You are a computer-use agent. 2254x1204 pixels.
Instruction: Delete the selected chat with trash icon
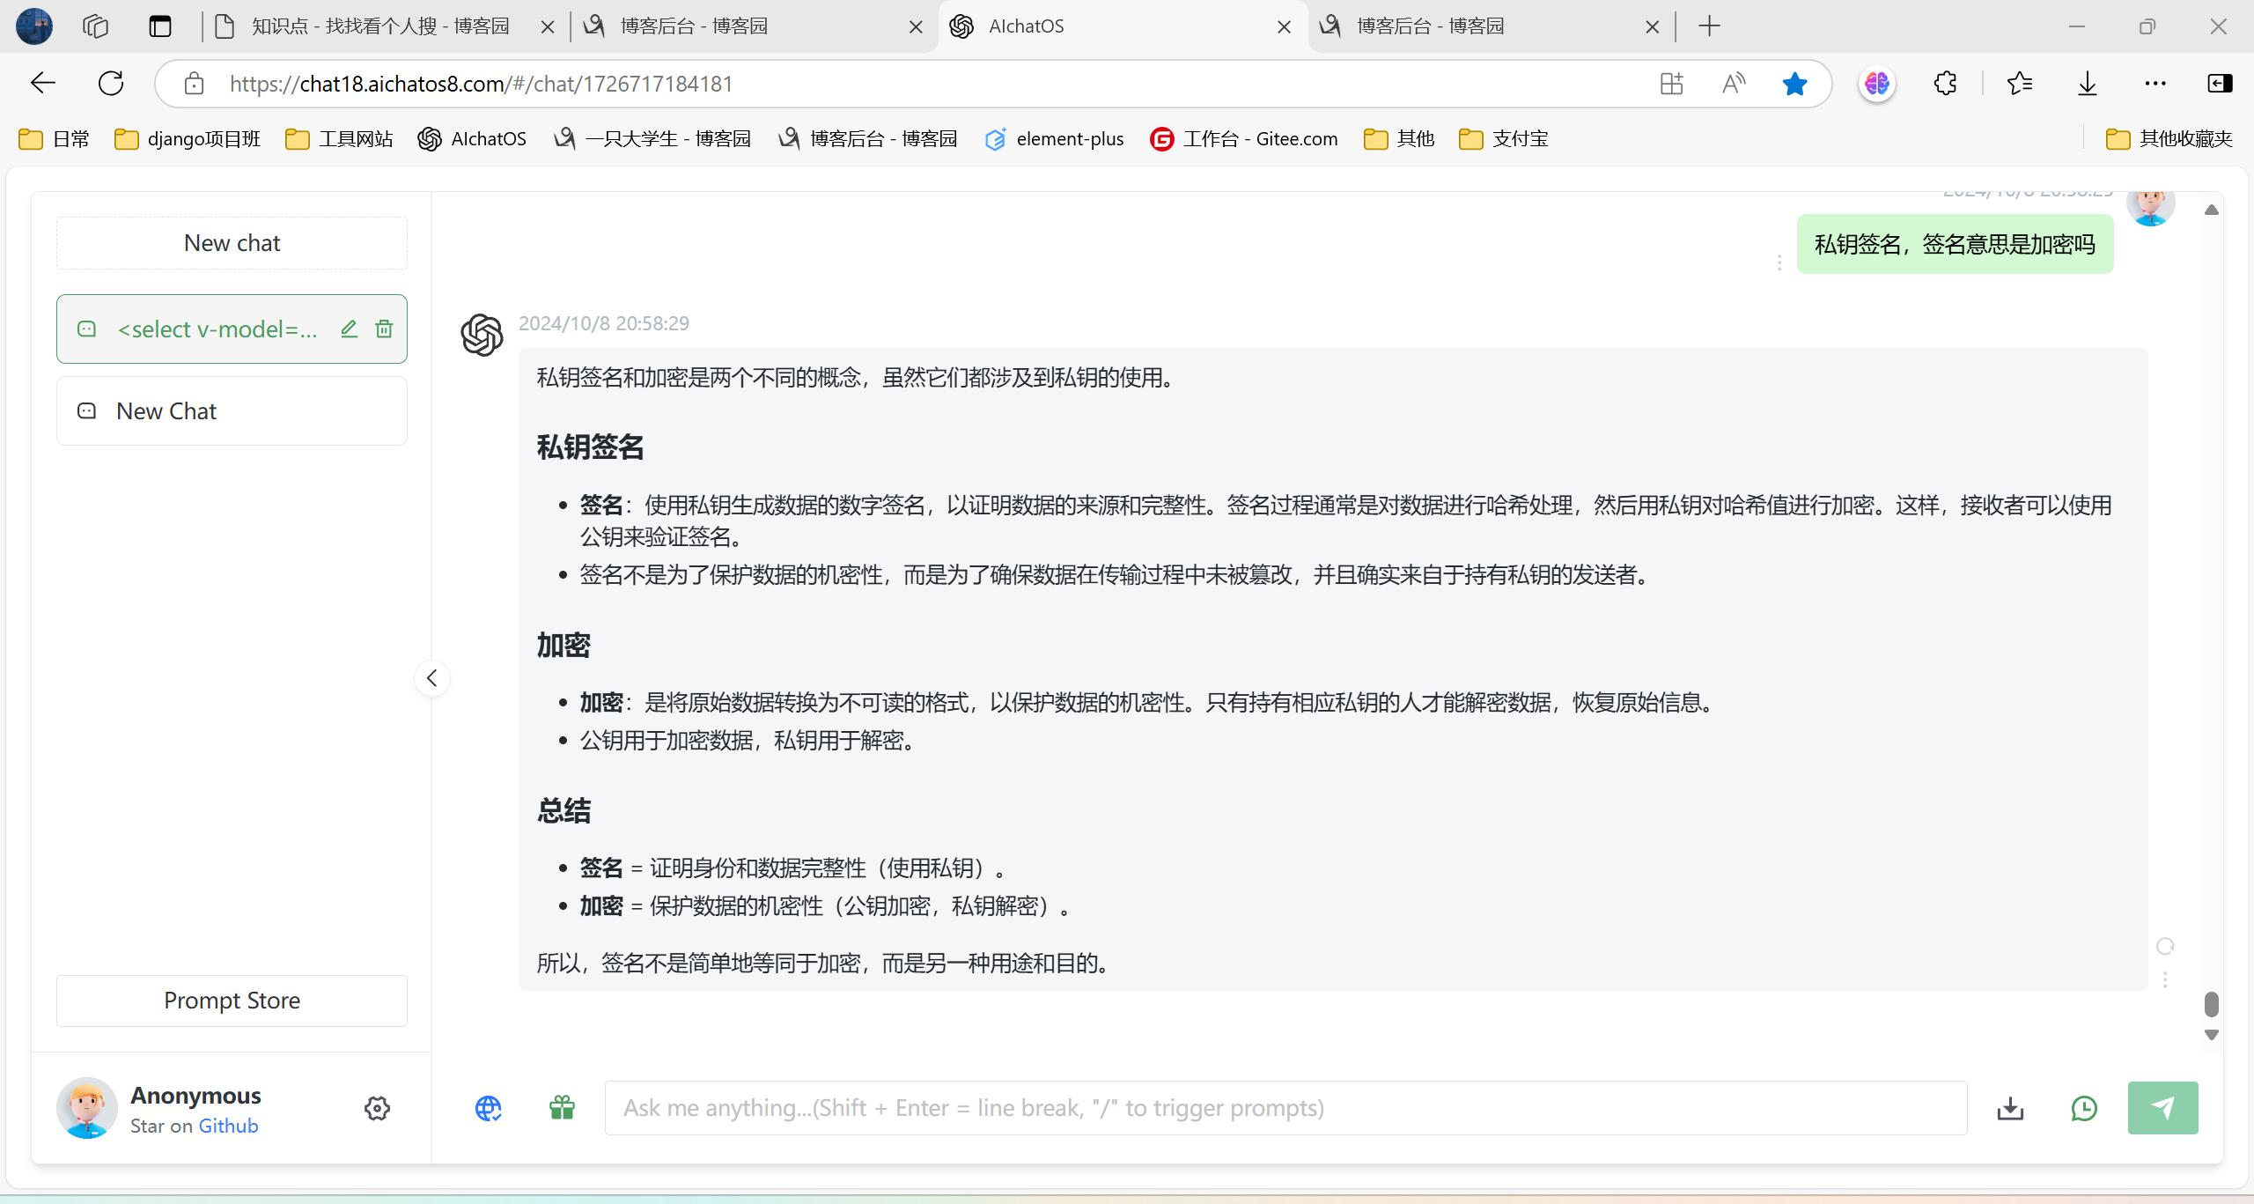(384, 329)
